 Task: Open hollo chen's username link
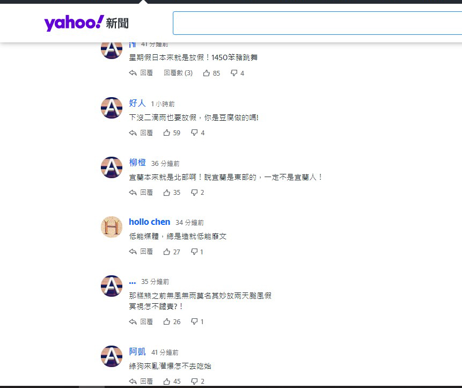click(149, 222)
